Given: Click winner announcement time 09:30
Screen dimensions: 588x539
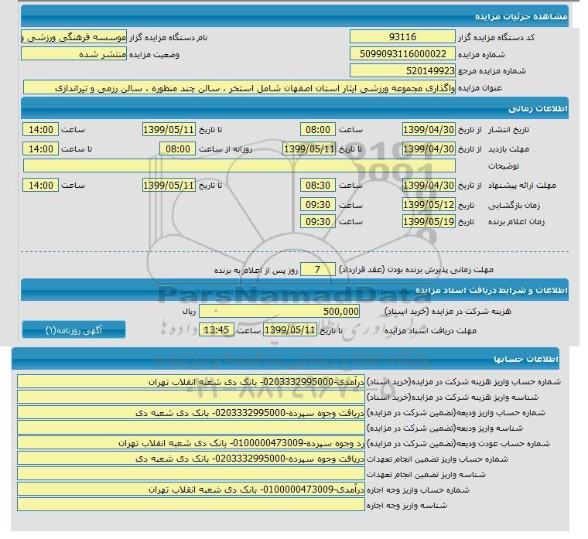Looking at the screenshot, I should 318,221.
